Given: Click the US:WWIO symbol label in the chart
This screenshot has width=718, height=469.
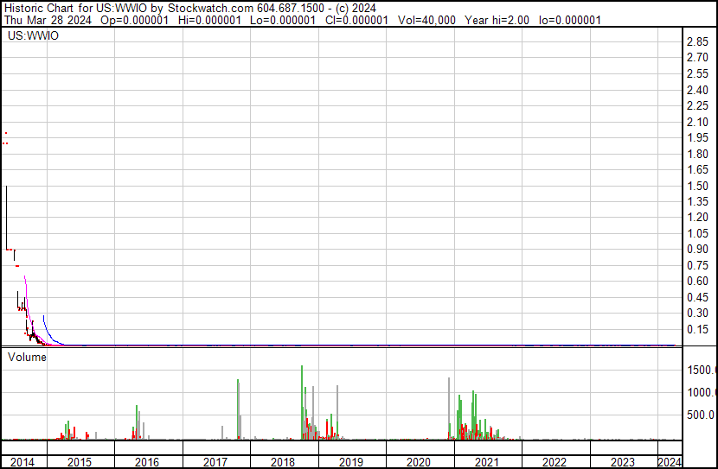Looking at the screenshot, I should tap(33, 35).
